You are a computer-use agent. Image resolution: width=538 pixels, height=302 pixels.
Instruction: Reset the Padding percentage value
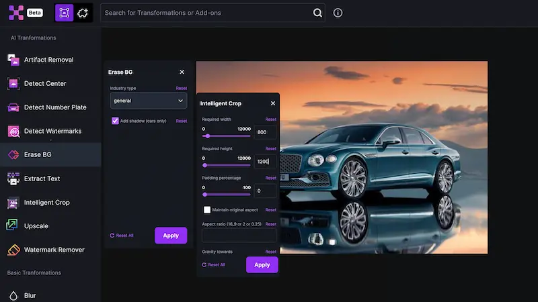pos(271,178)
